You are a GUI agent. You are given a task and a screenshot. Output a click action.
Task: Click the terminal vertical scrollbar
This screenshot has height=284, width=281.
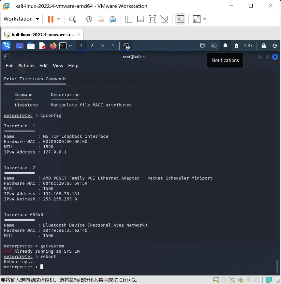point(277,266)
